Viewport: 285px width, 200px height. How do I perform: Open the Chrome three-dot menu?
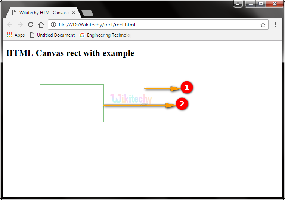275,25
